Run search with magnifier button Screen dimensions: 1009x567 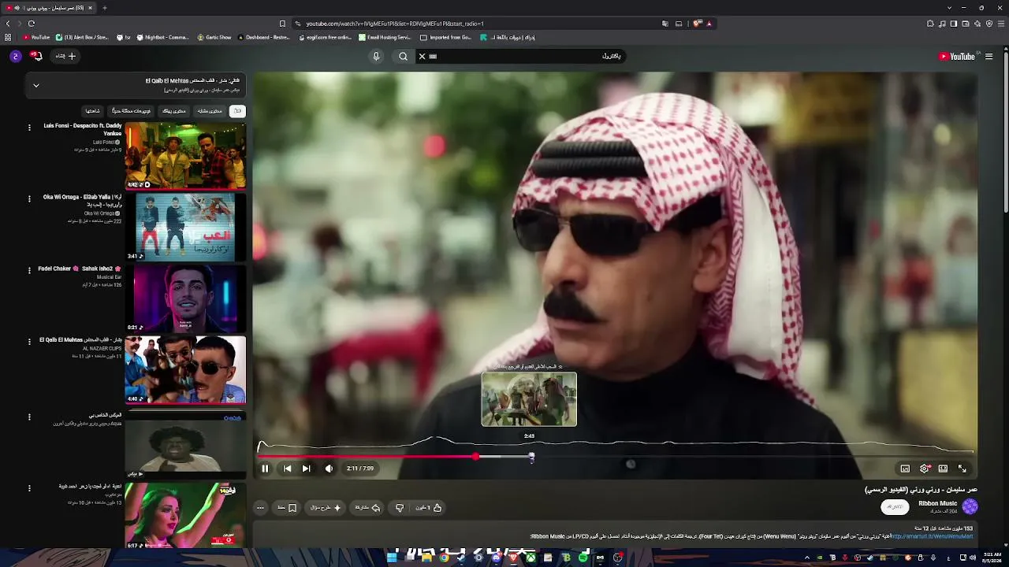(x=403, y=56)
